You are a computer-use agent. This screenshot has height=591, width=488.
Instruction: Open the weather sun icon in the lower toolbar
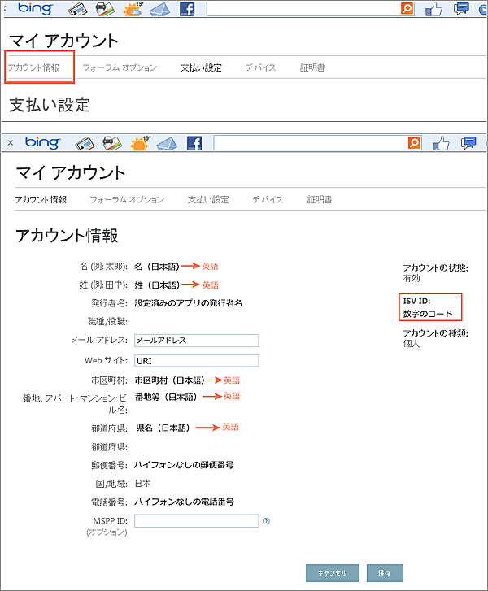coord(138,143)
